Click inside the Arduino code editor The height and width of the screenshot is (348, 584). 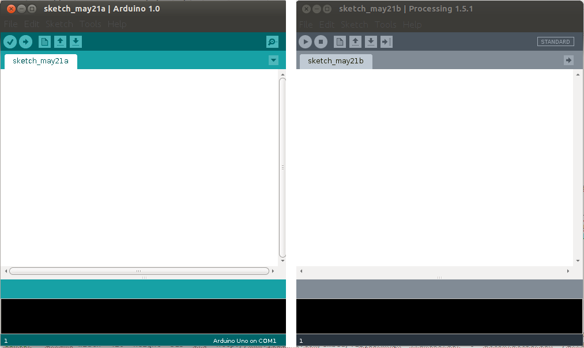click(x=140, y=168)
